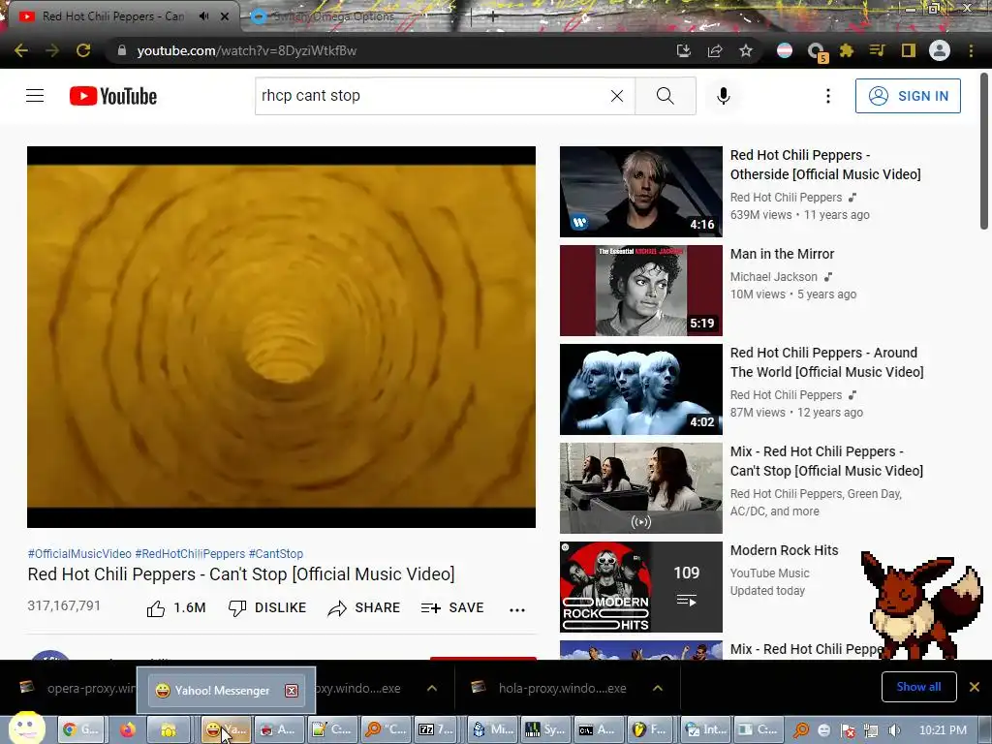992x744 pixels.
Task: Go back with the browser back arrow
Action: (21, 50)
